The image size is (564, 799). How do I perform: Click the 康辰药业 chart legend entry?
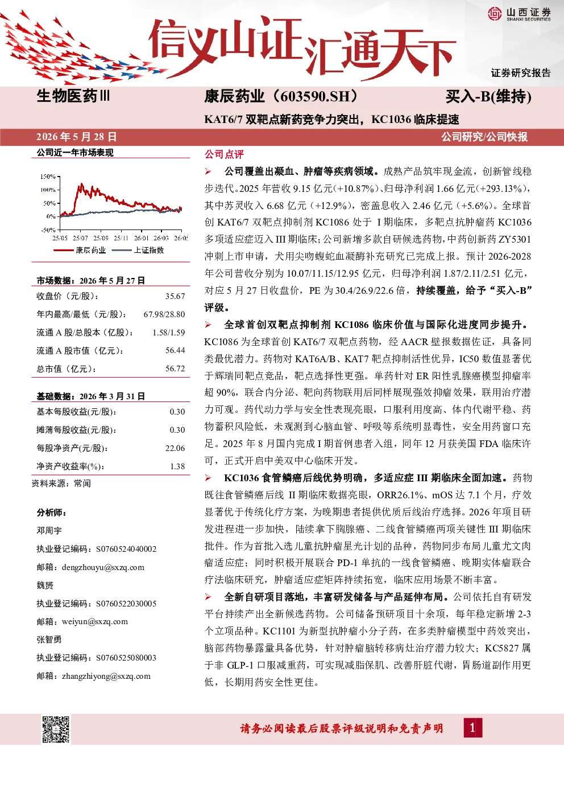[x=80, y=250]
